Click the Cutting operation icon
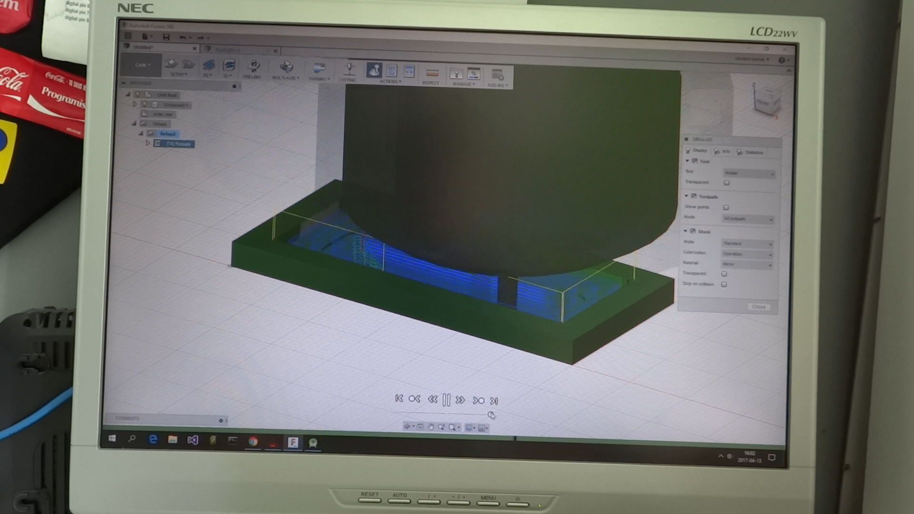Image resolution: width=914 pixels, height=514 pixels. [349, 69]
